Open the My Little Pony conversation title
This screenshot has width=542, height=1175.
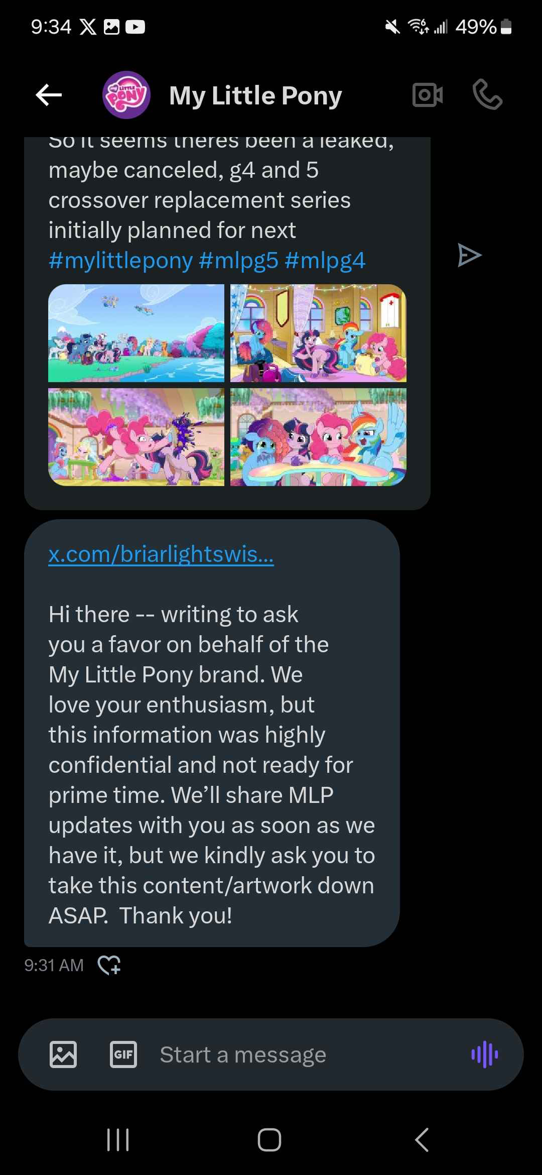tap(255, 95)
